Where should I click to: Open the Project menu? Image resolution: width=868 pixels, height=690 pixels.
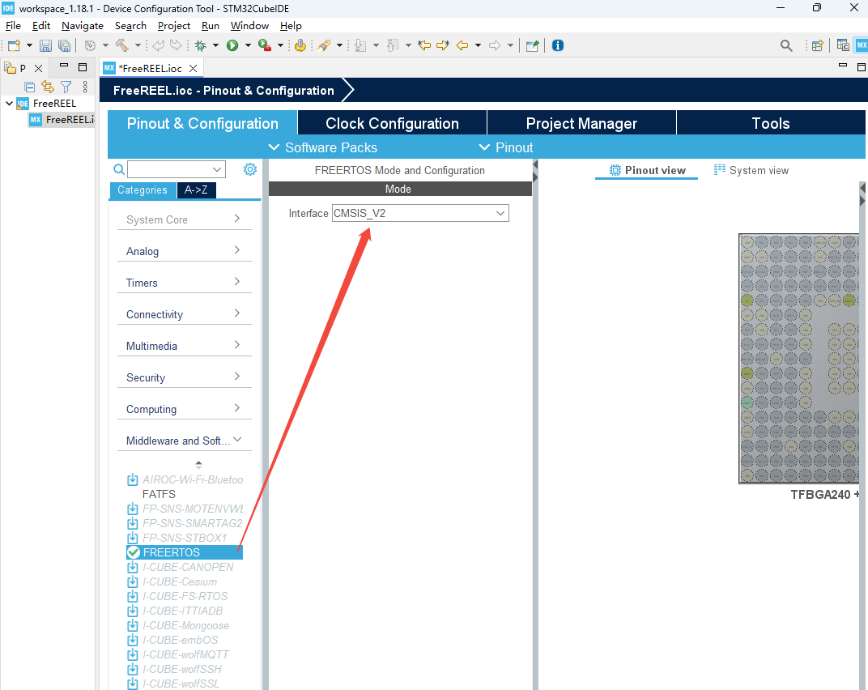174,26
